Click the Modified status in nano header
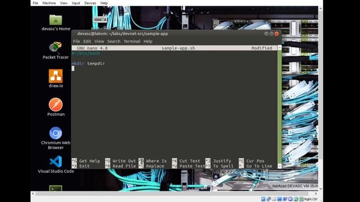Viewport: 360px width, 202px height. (x=262, y=48)
